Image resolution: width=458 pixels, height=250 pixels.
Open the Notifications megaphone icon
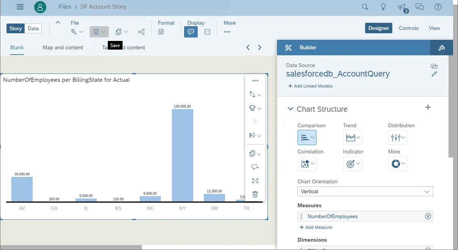click(x=401, y=7)
